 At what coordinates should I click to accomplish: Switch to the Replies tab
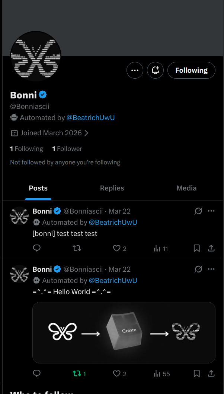[112, 188]
